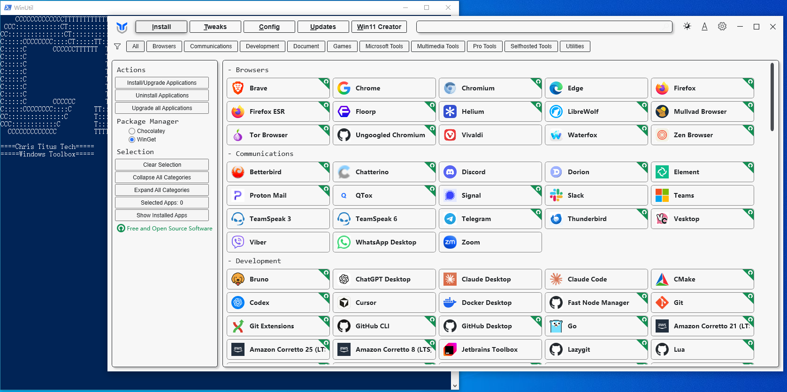The width and height of the screenshot is (787, 392).
Task: Click the Discord icon
Action: click(450, 172)
